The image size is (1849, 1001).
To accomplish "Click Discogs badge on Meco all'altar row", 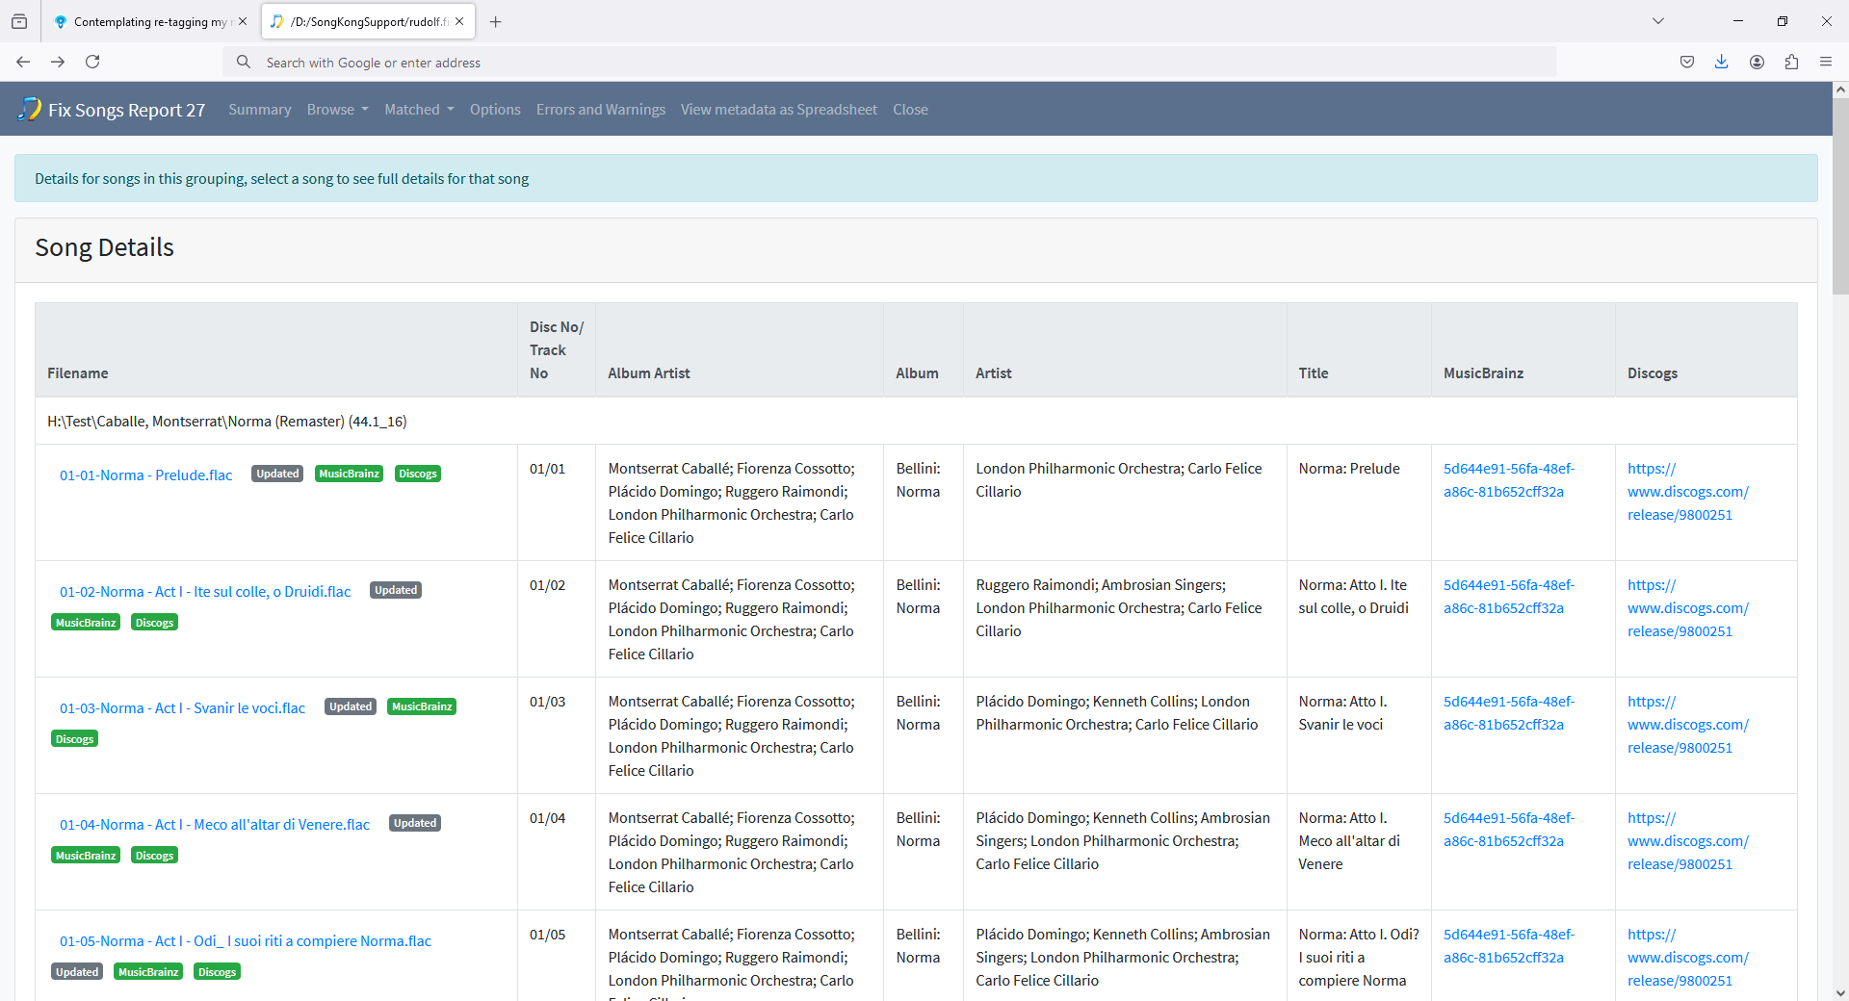I will coord(154,856).
